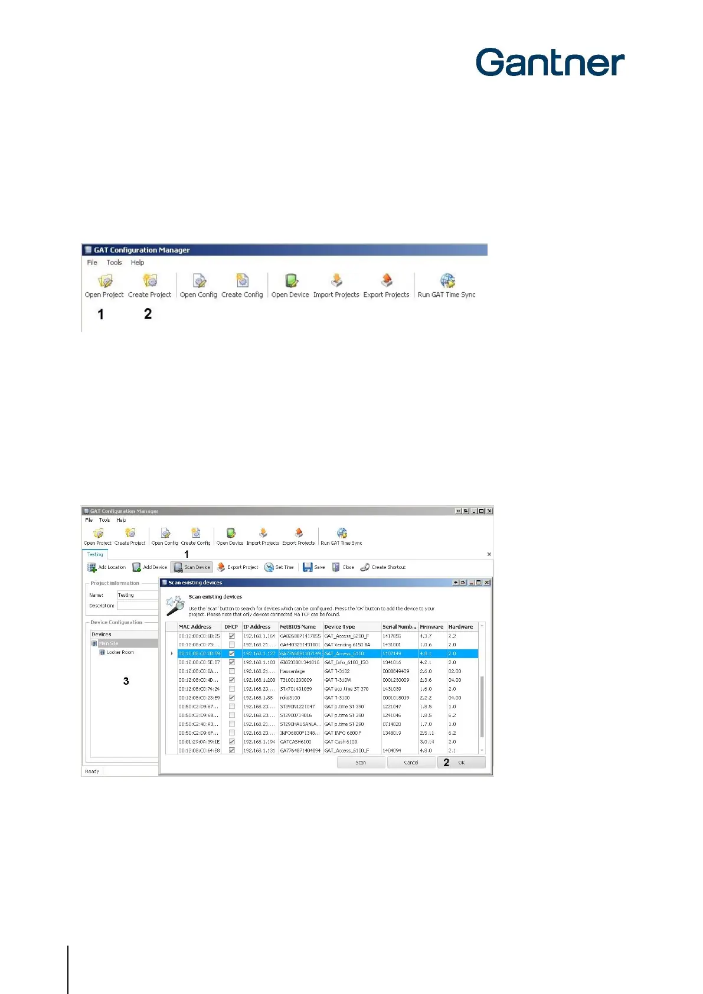
Task: Toggle DHCP checkbox for roko3100 row
Action: pos(231,698)
